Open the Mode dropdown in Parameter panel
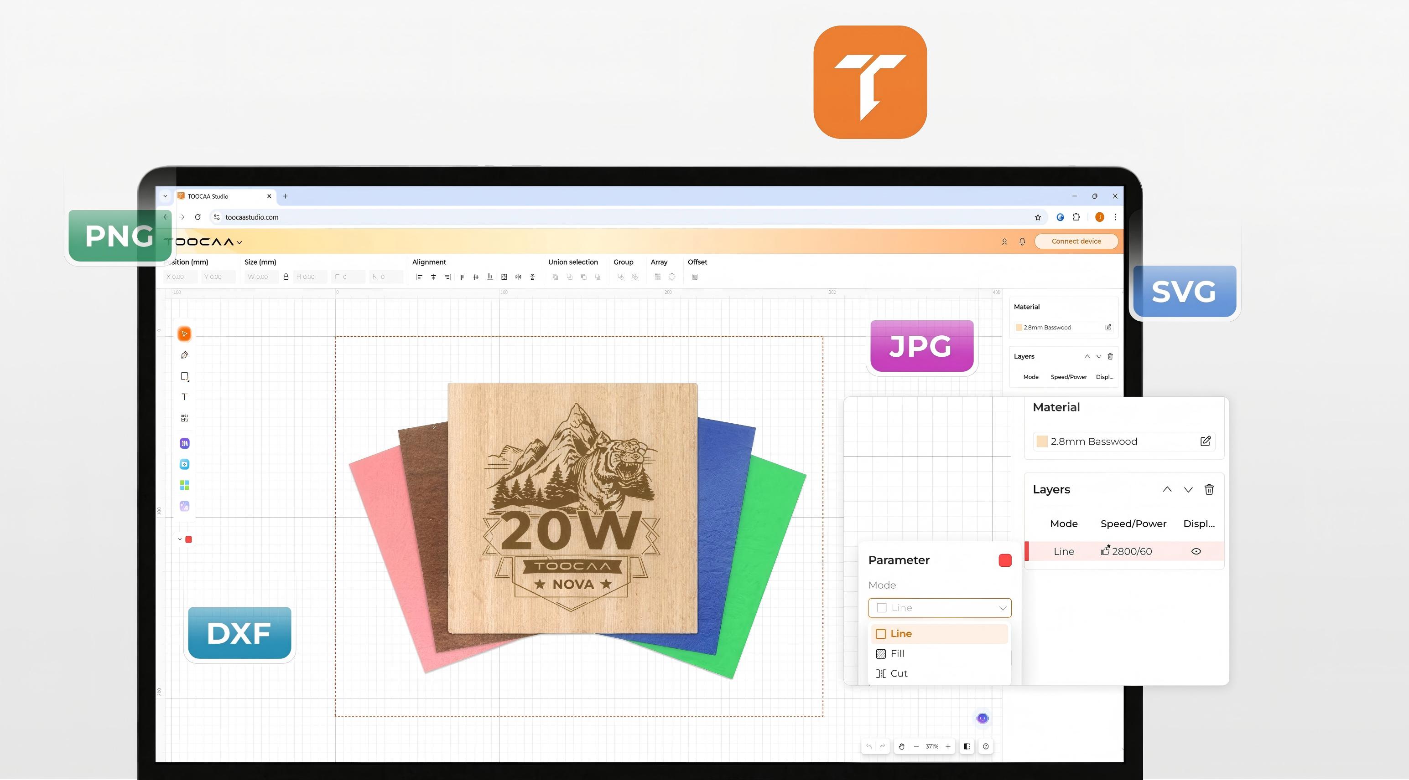 (x=940, y=607)
